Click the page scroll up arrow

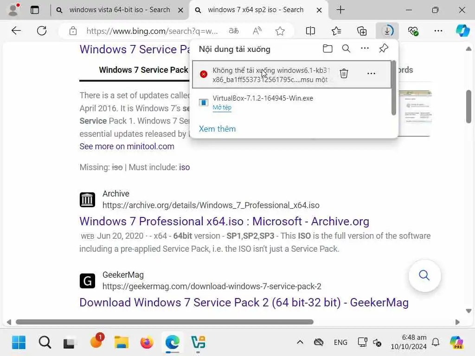[x=469, y=49]
